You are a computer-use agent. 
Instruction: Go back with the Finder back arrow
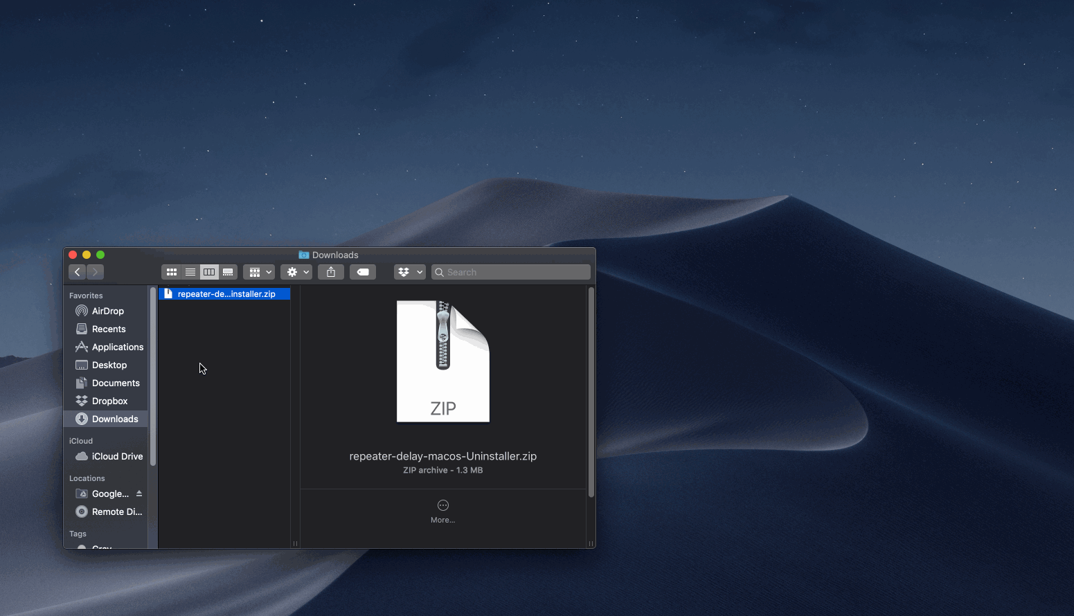[x=78, y=272]
